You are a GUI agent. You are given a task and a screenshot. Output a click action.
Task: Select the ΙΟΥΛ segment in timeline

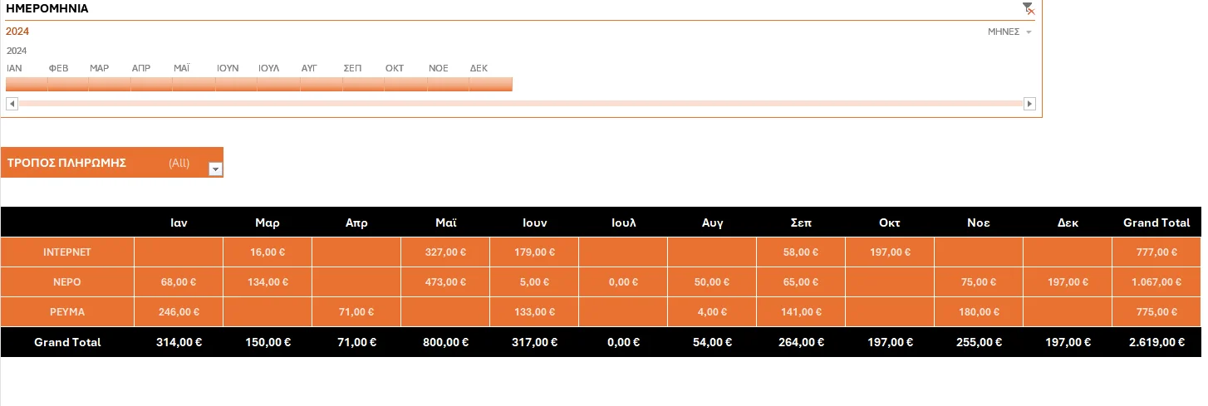(x=279, y=84)
